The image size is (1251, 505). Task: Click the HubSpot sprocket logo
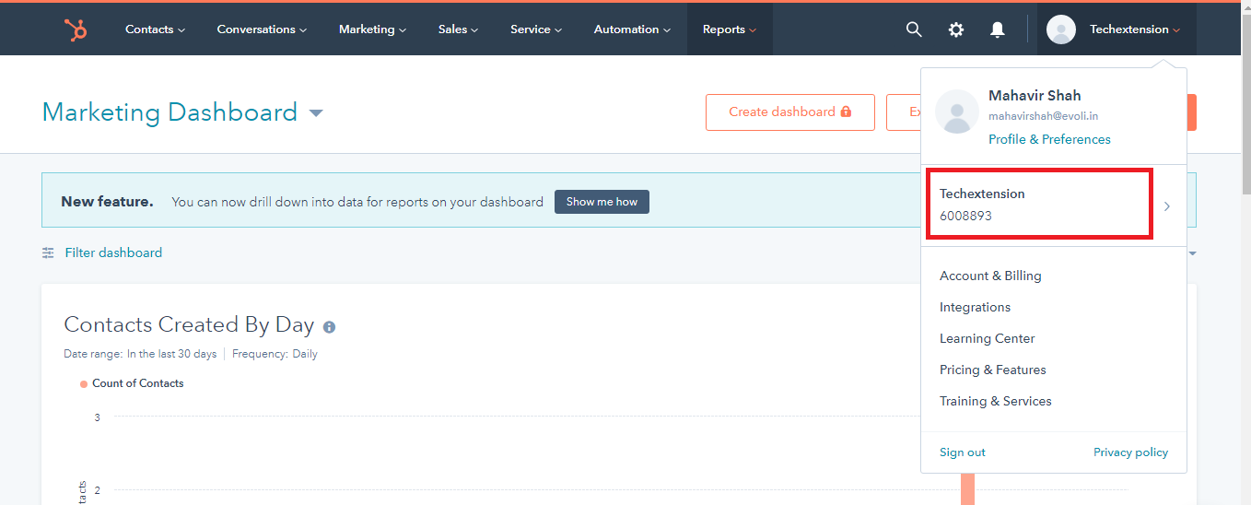76,29
